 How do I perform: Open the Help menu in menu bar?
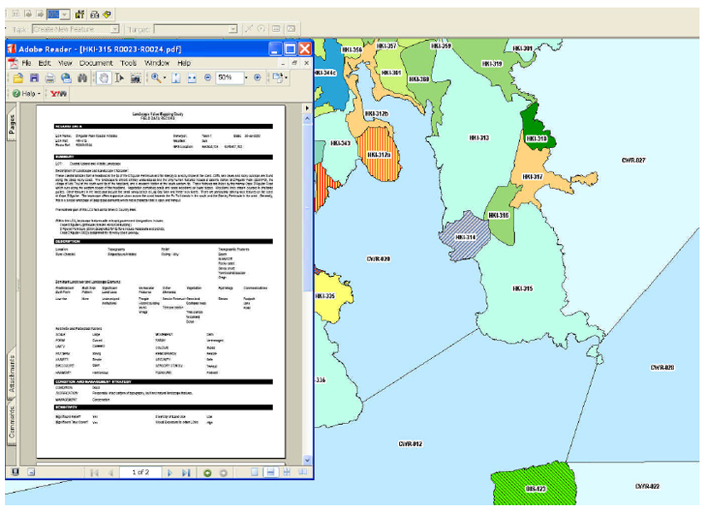coord(184,63)
